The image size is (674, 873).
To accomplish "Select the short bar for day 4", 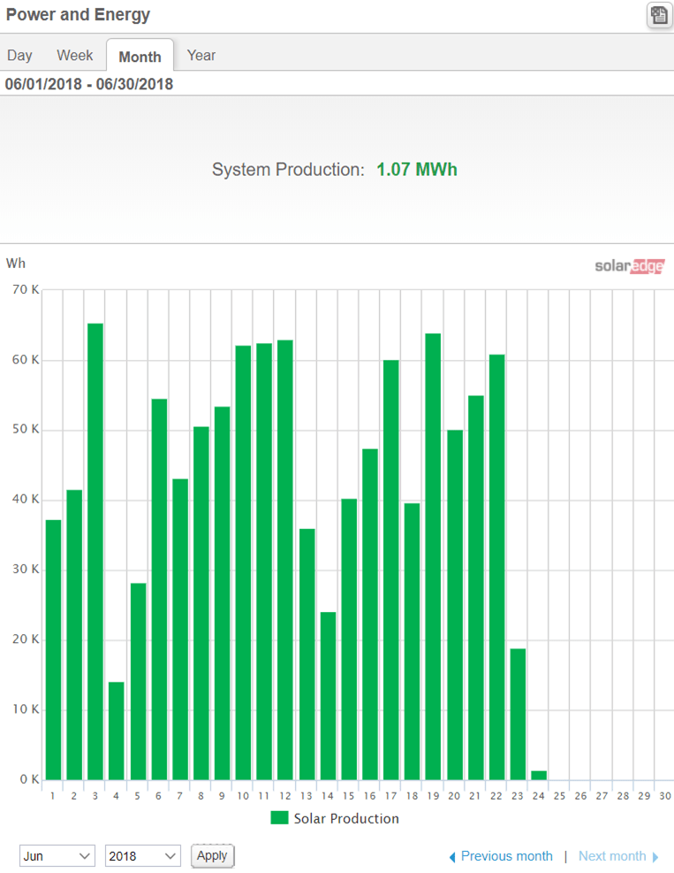I will 117,731.
